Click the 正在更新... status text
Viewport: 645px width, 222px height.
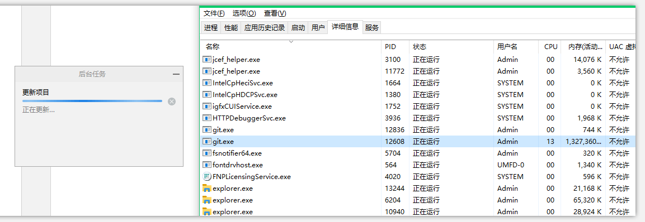38,110
